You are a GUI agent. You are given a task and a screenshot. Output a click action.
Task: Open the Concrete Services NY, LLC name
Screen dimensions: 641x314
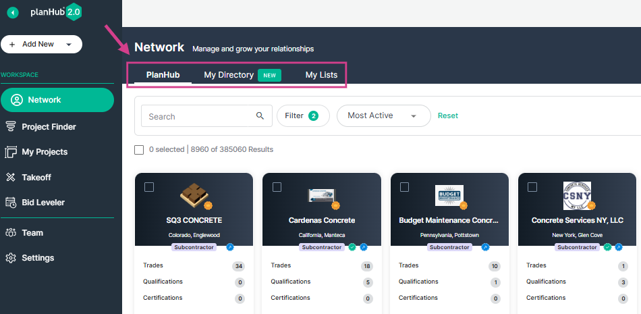[577, 220]
